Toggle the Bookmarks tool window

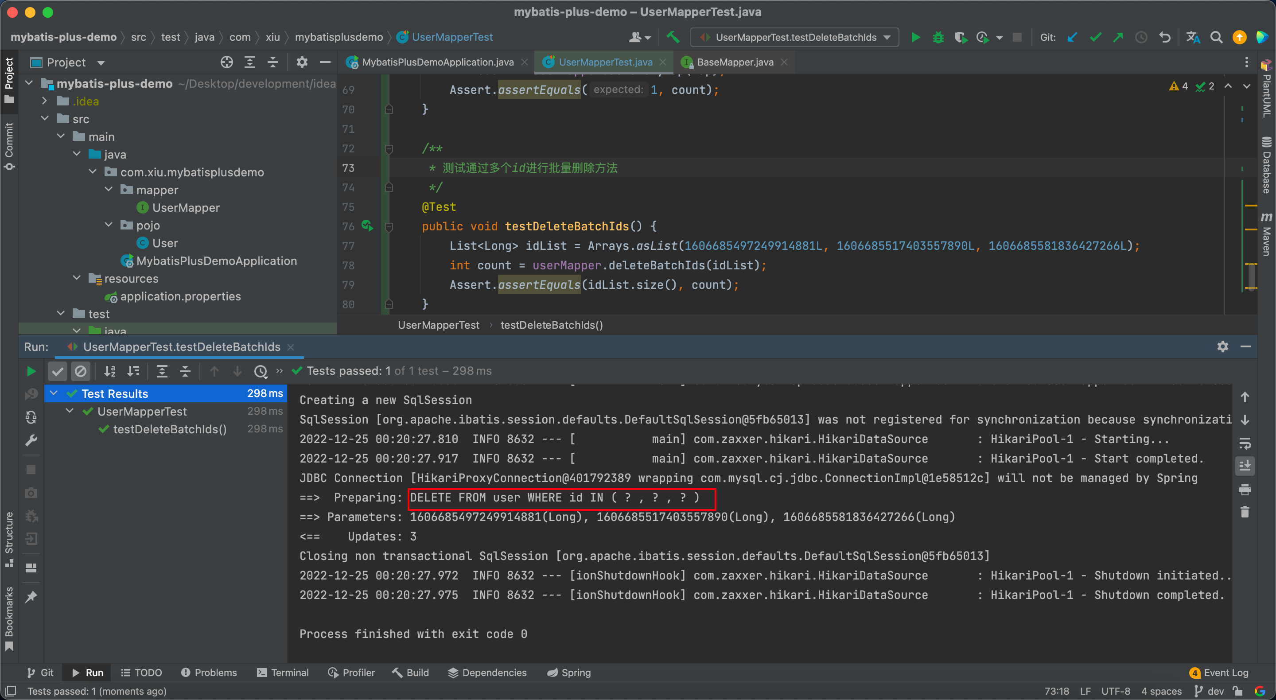coord(9,619)
